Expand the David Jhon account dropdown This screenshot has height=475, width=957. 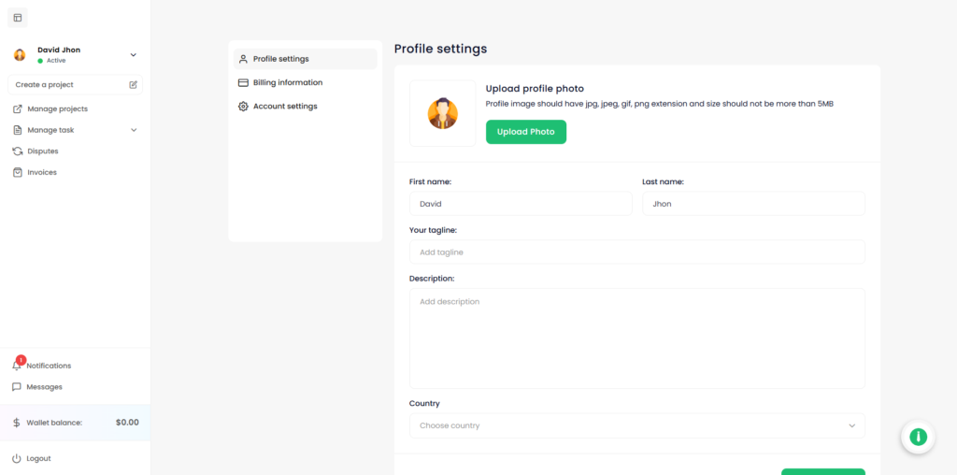click(x=133, y=55)
